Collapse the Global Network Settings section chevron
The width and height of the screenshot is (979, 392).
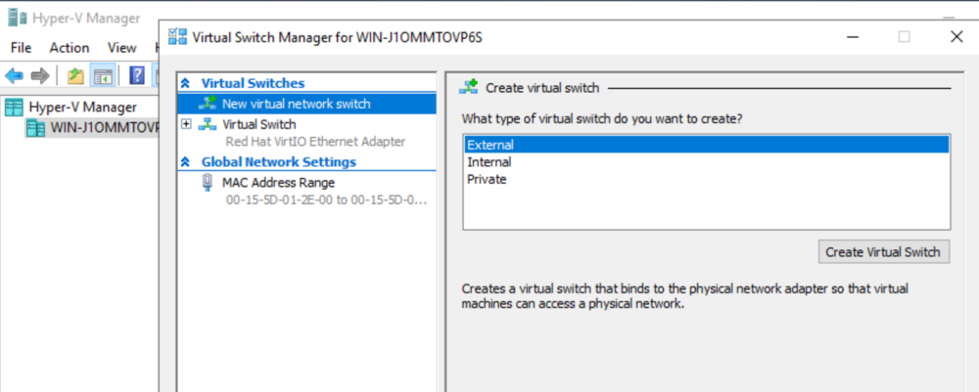click(x=185, y=162)
